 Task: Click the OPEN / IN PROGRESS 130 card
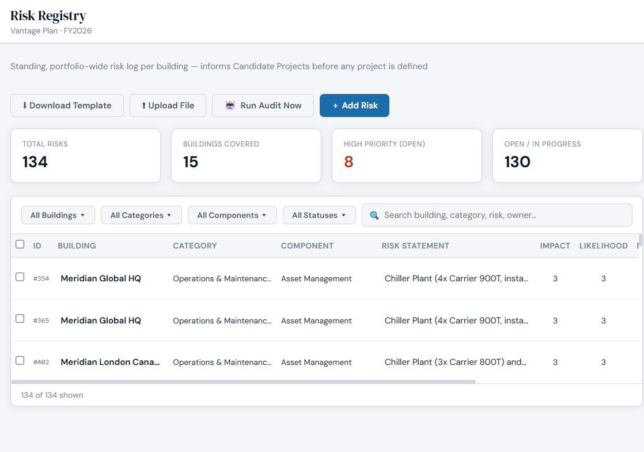(567, 156)
